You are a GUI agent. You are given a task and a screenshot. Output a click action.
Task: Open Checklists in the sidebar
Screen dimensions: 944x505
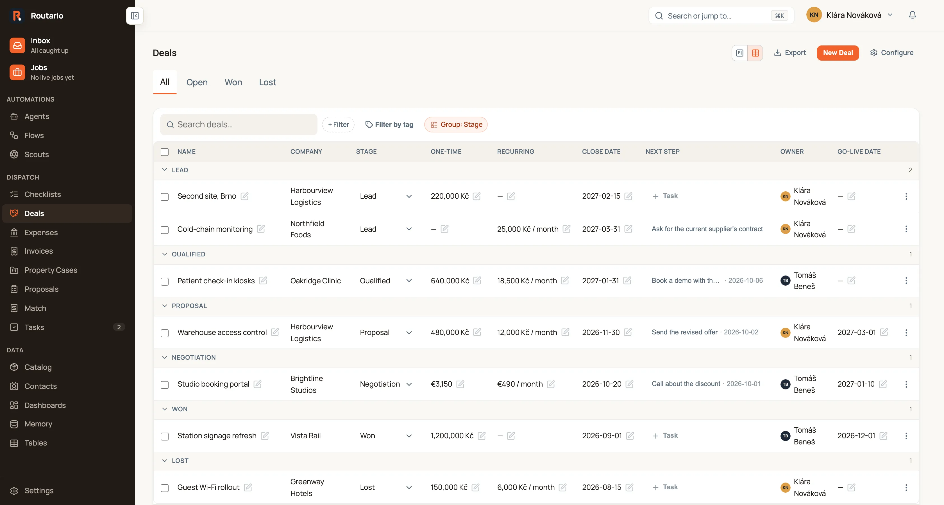tap(67, 194)
